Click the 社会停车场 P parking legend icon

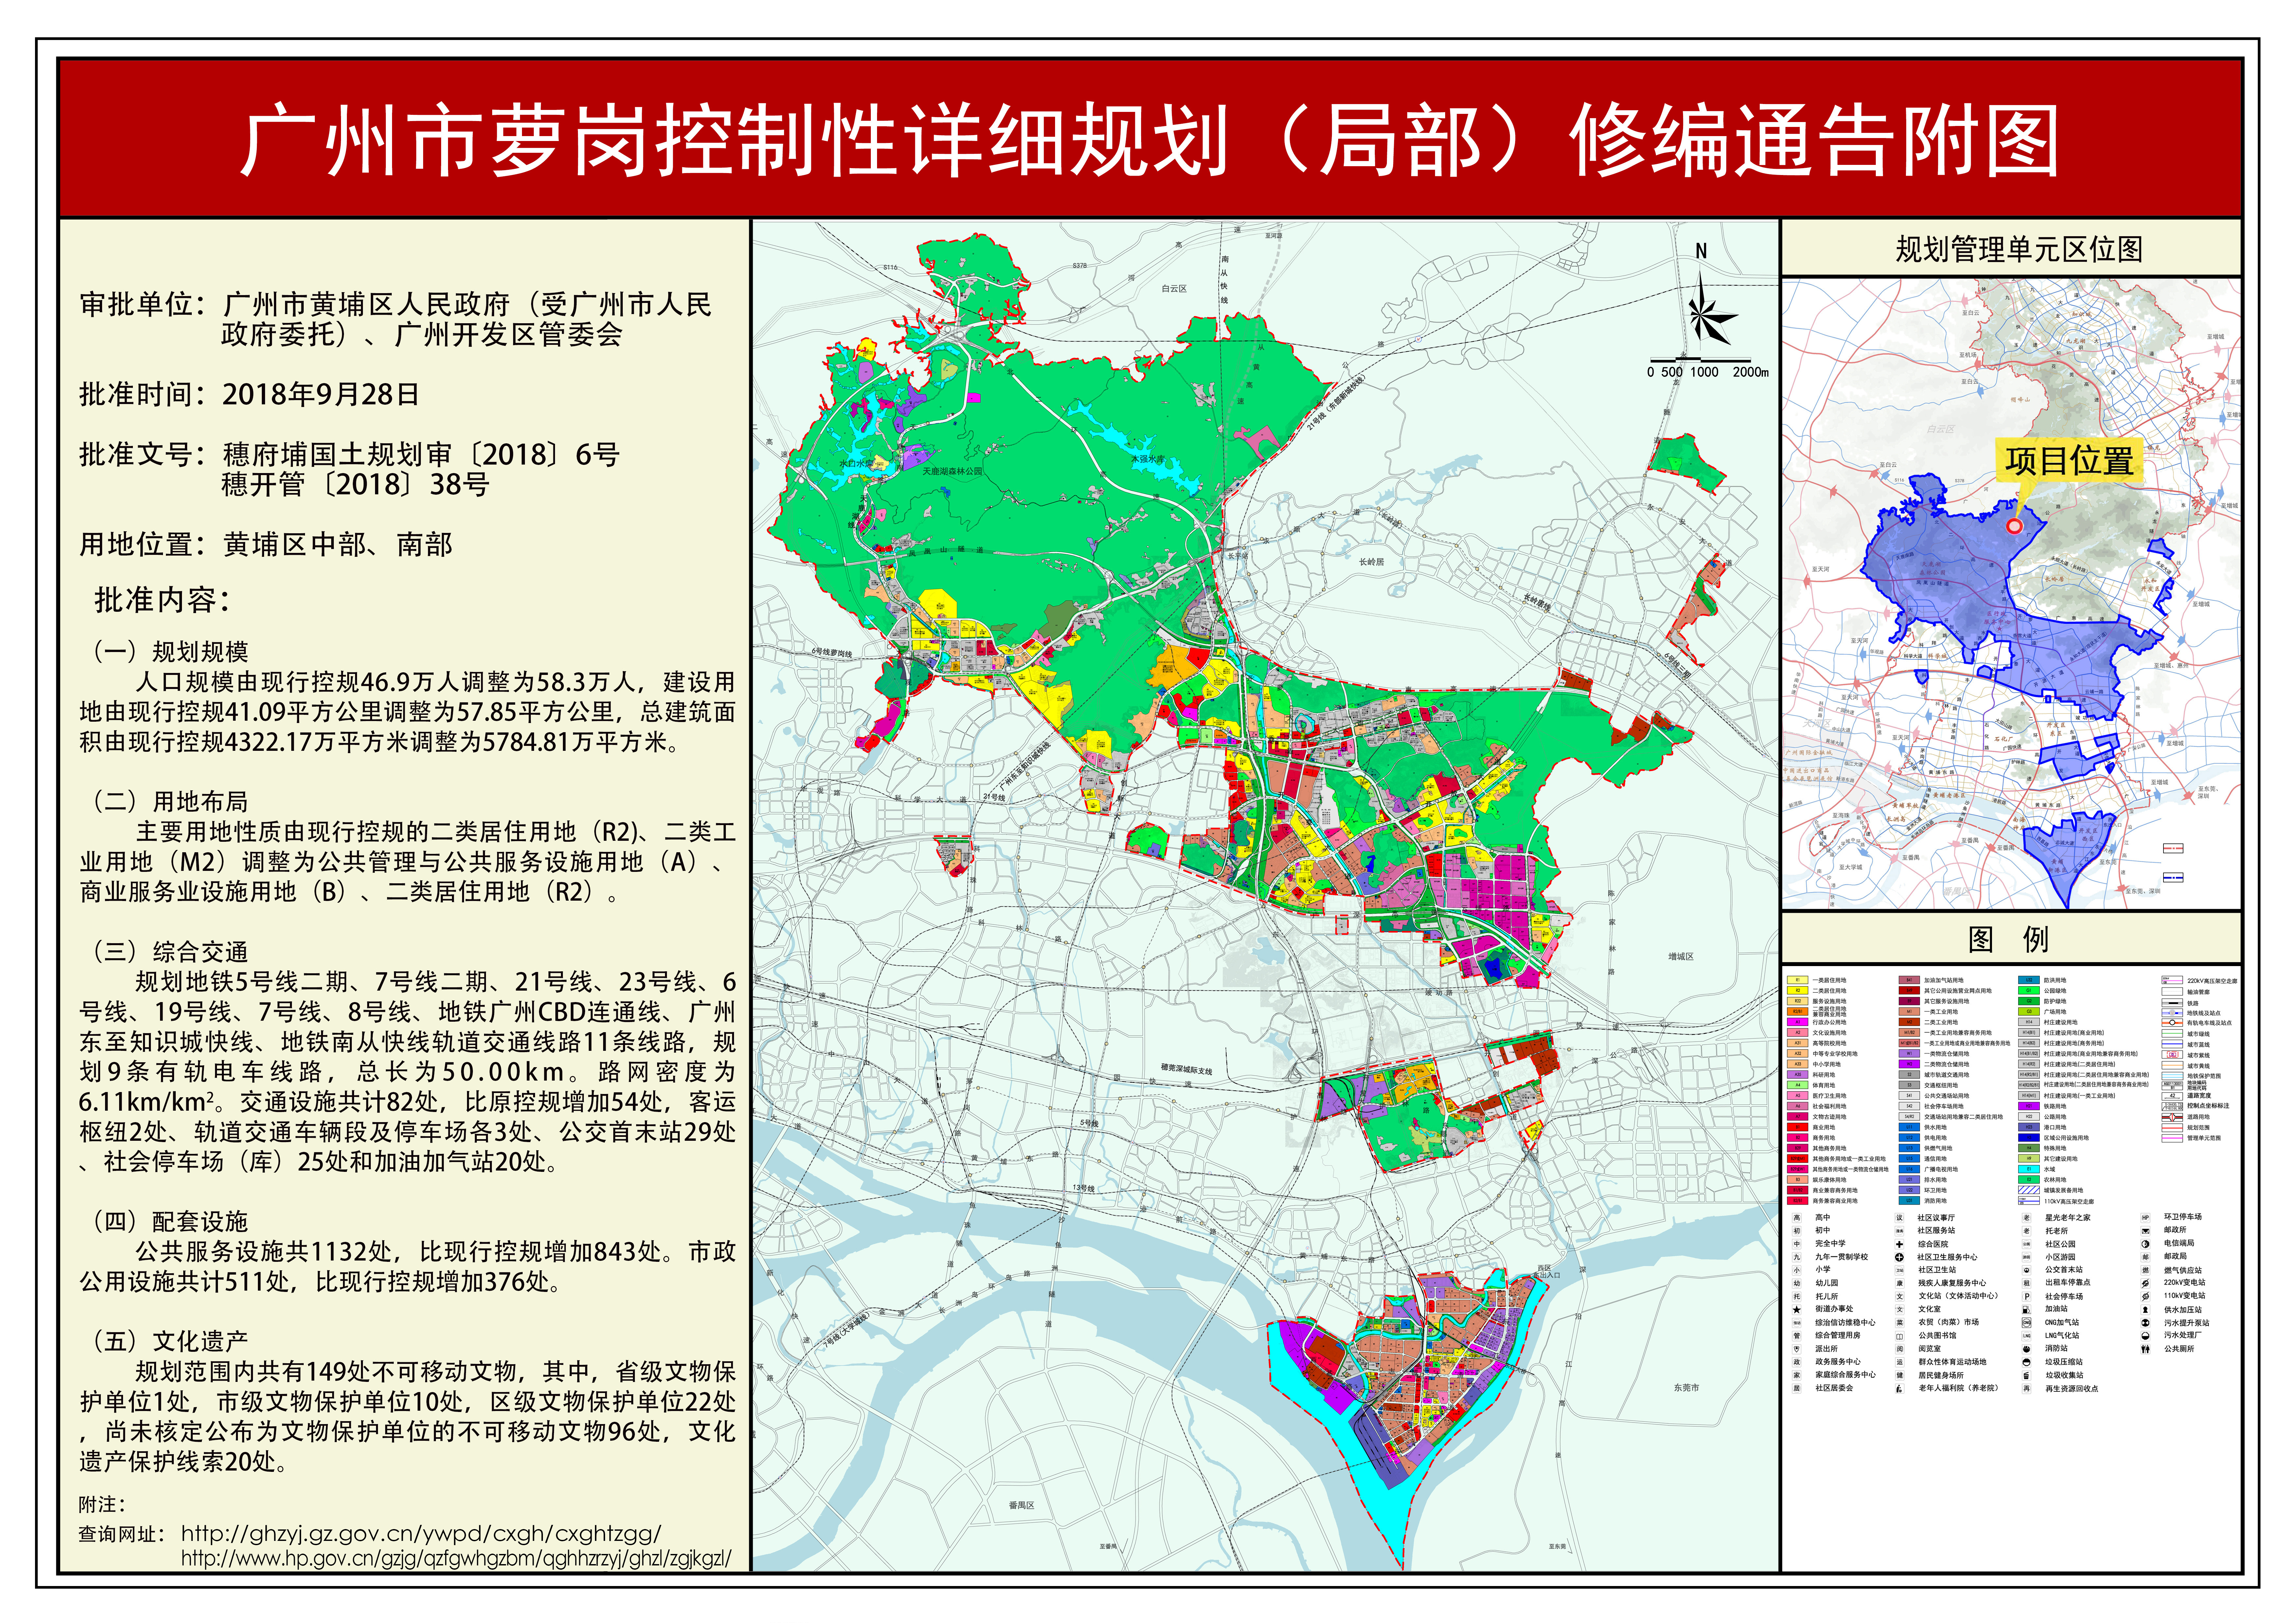(2027, 1297)
